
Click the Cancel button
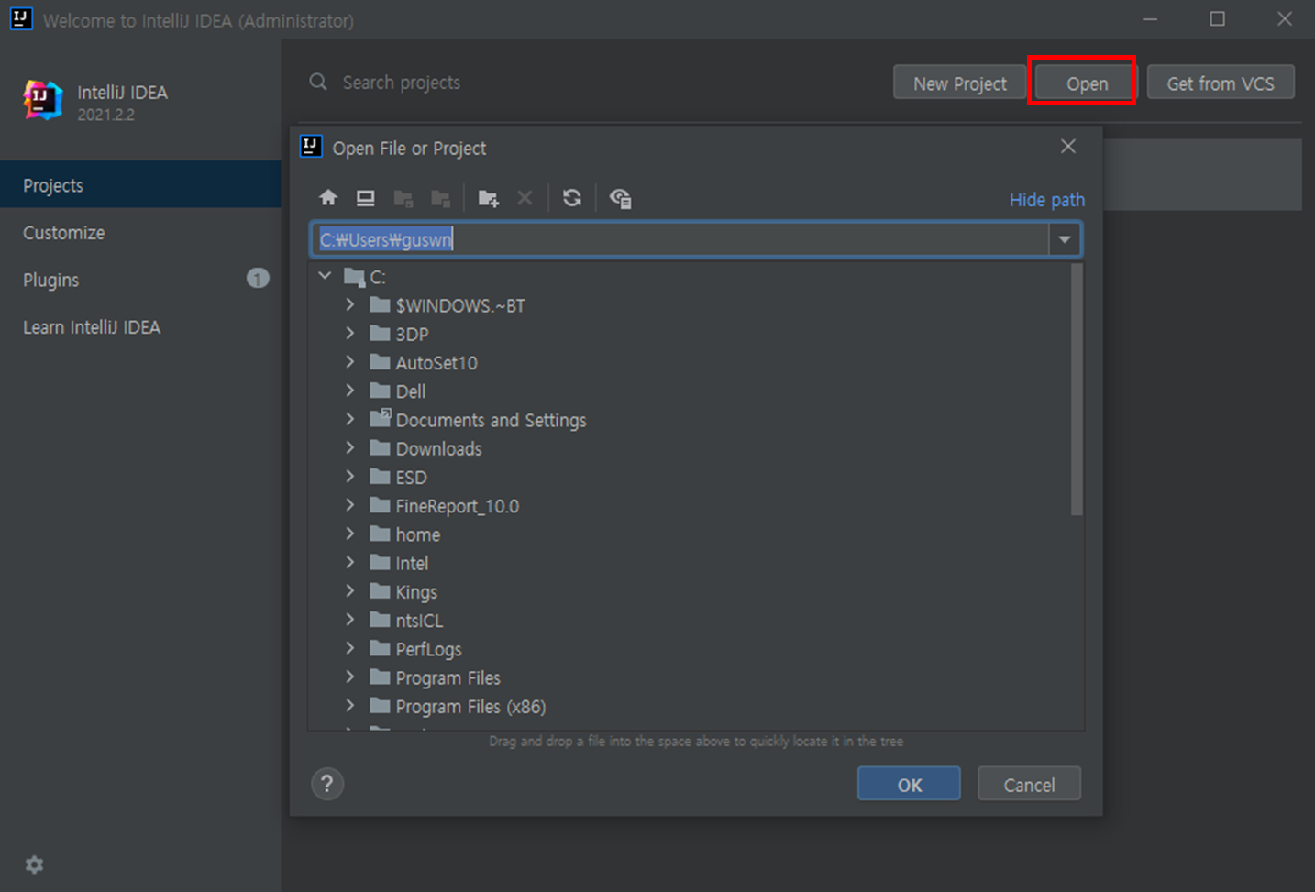(x=1029, y=785)
